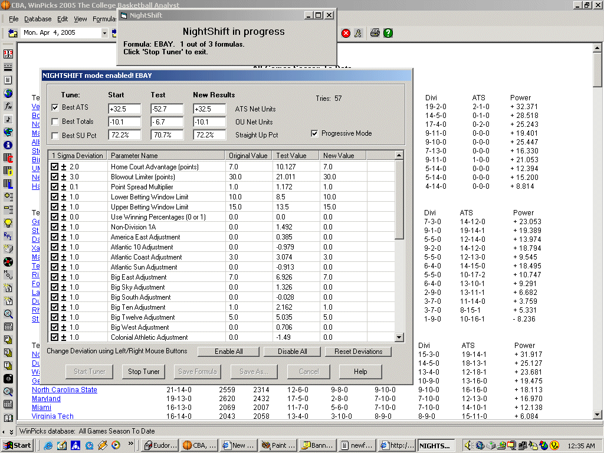Switch to Eudora taskbar window
The width and height of the screenshot is (604, 453).
(160, 445)
